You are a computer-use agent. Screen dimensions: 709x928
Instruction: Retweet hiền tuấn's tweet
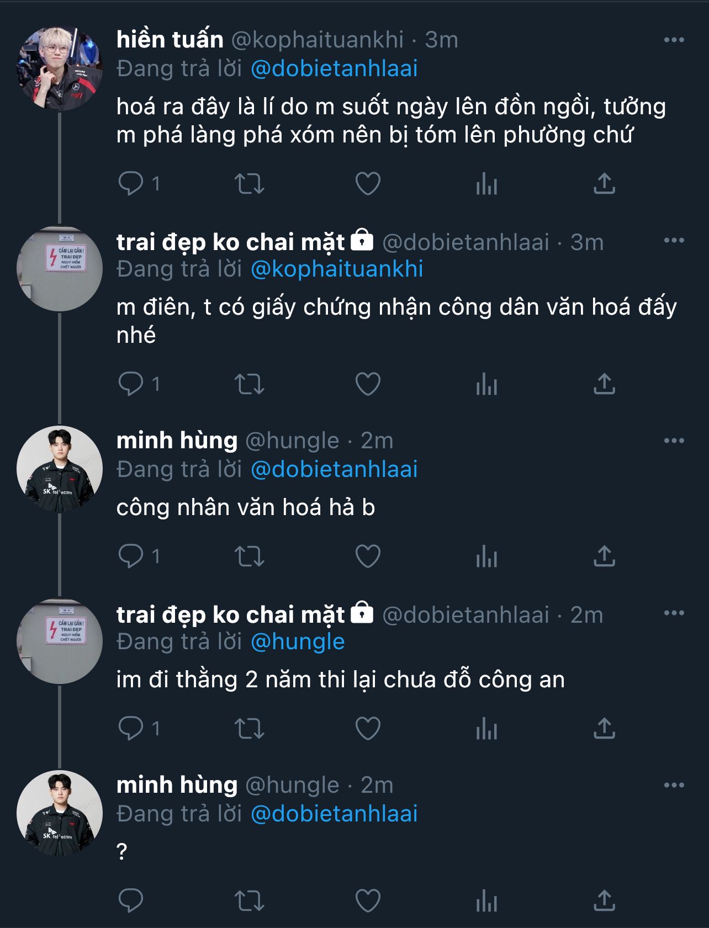tap(250, 183)
